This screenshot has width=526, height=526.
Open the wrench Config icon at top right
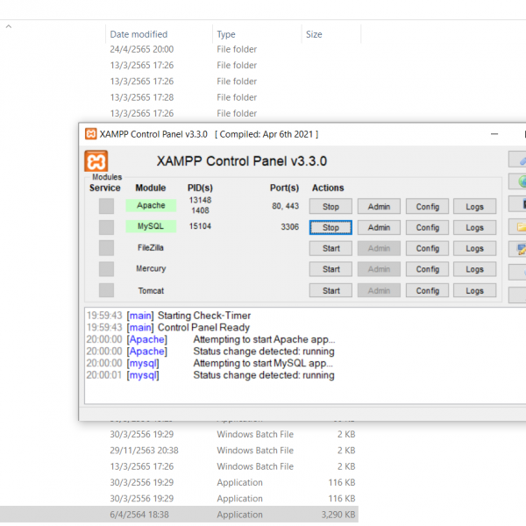[x=520, y=160]
